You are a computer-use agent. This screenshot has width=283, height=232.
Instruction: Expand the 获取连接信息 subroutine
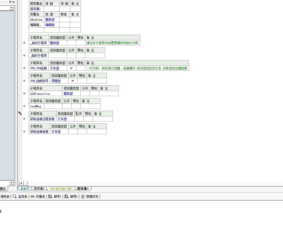coord(24,132)
